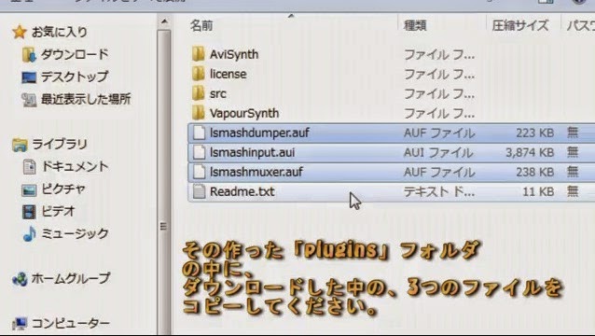
Task: Click the AUI ファイル type cell
Action: [438, 153]
